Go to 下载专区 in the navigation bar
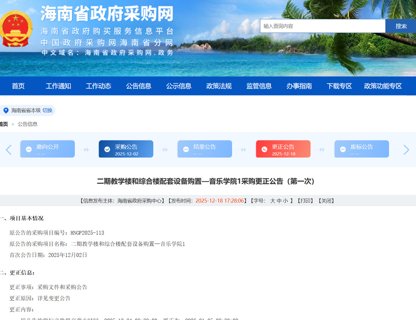The height and width of the screenshot is (320, 416). pyautogui.click(x=339, y=86)
